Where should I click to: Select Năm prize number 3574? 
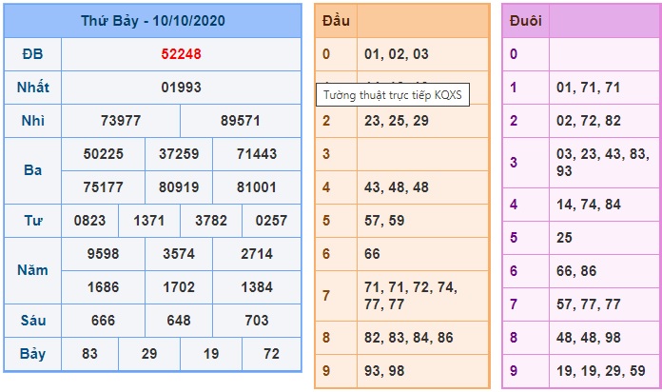pos(179,254)
